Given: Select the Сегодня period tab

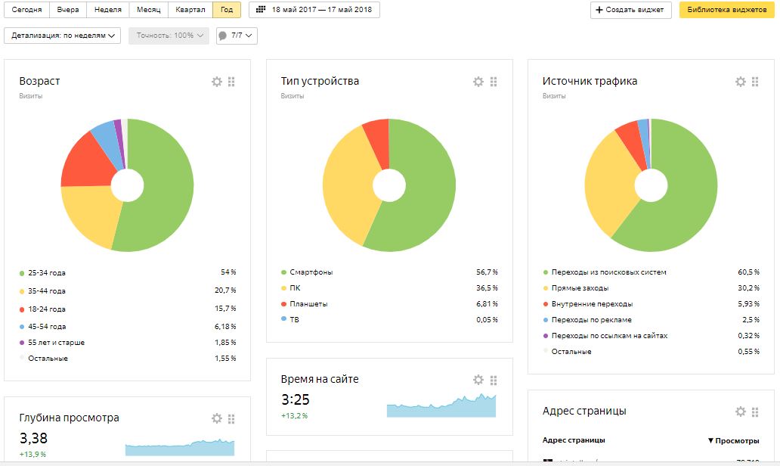Looking at the screenshot, I should click(x=27, y=10).
